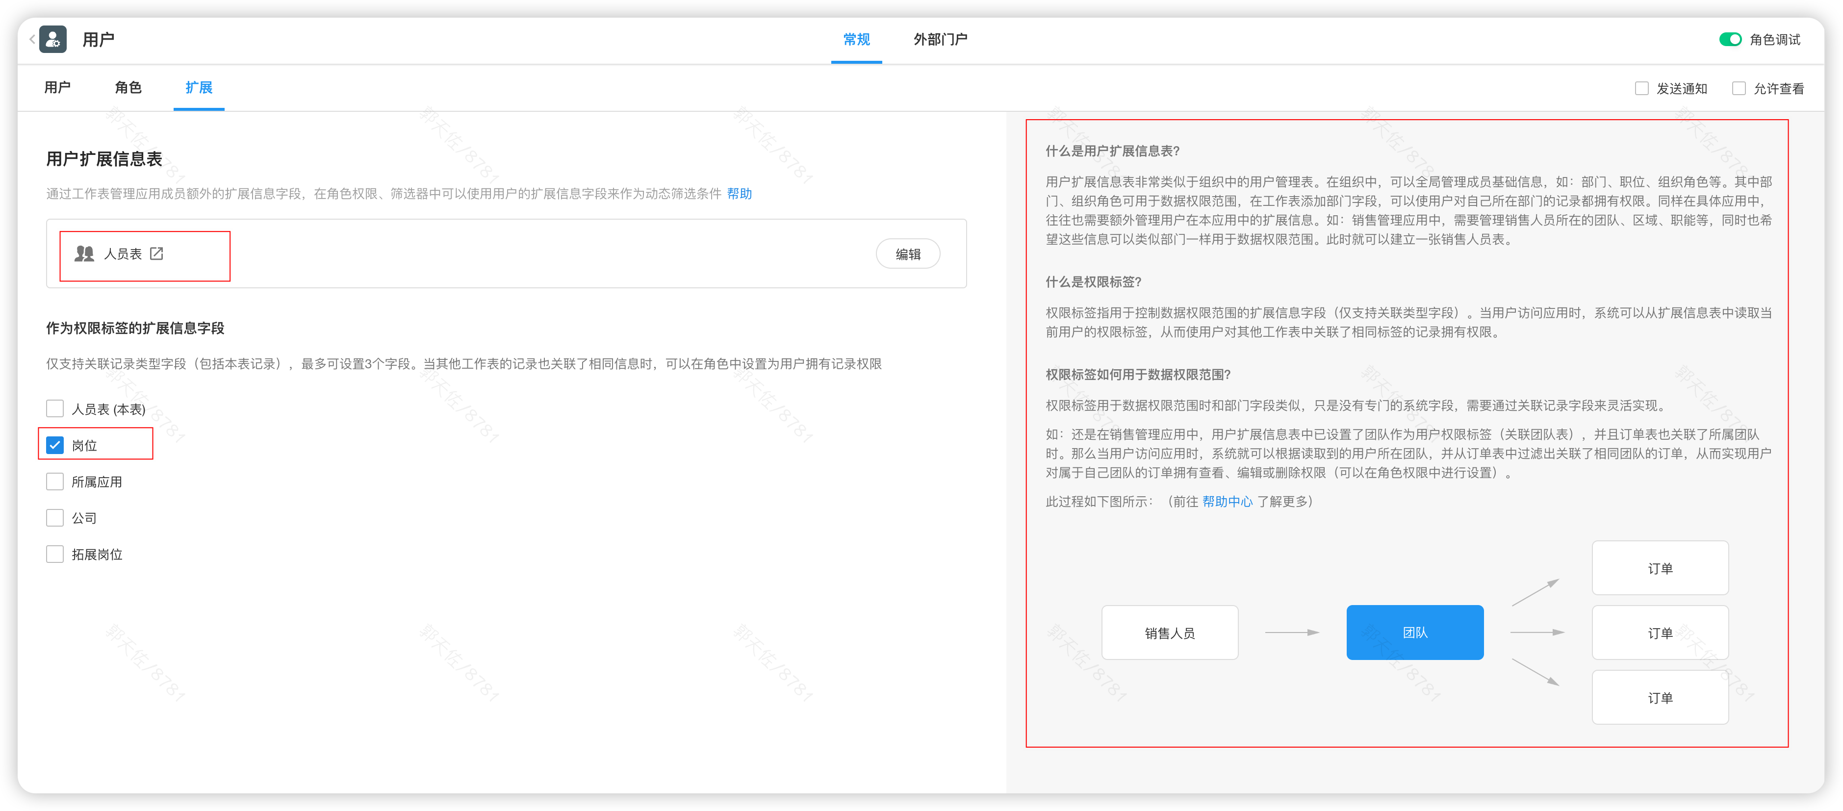
Task: Open the 角色 sub-tab
Action: coord(128,87)
